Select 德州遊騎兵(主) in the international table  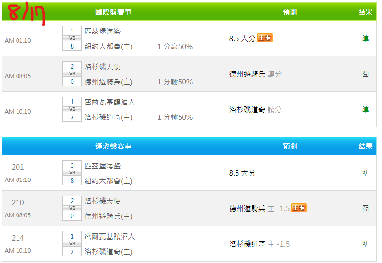point(109,82)
